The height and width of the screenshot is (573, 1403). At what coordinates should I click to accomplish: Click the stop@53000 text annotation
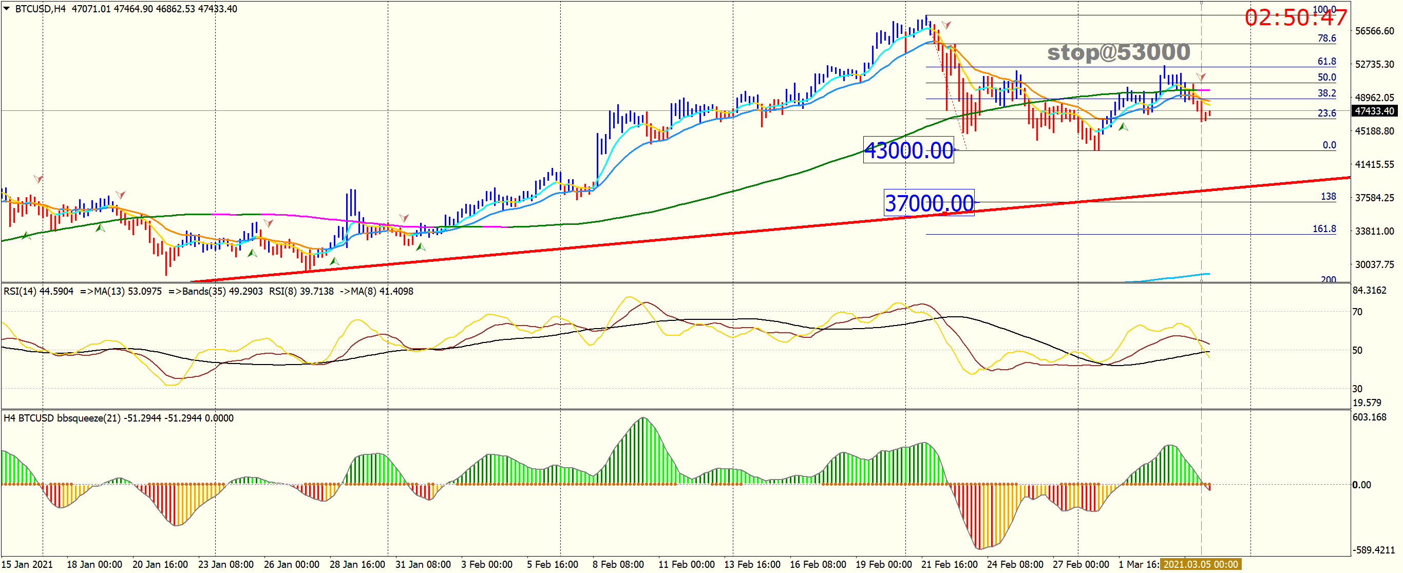1118,52
